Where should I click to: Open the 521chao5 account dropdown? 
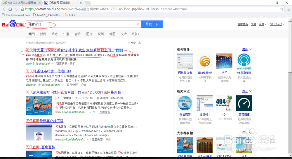(277, 24)
